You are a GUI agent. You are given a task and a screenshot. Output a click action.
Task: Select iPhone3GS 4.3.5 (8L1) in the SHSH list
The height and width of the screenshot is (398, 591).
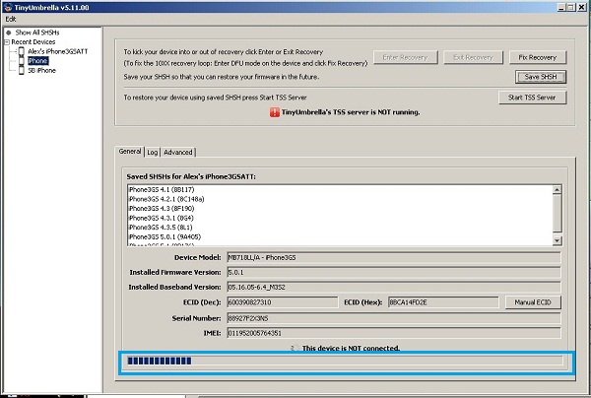tap(161, 228)
